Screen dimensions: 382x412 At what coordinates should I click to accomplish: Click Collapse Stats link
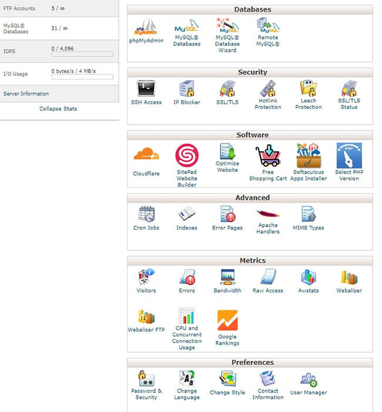pos(58,109)
